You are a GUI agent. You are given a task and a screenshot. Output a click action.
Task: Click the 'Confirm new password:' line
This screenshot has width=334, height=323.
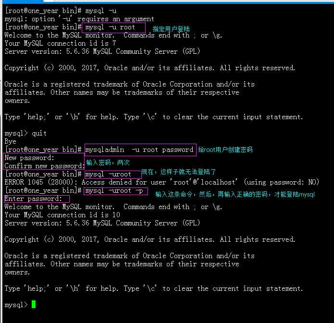(45, 166)
